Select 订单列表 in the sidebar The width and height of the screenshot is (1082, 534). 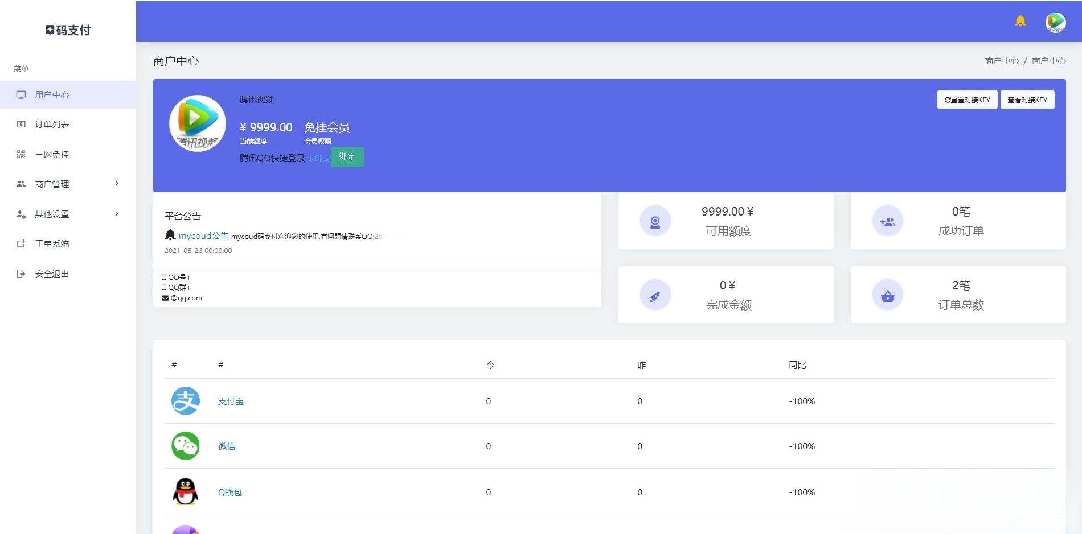[x=51, y=124]
